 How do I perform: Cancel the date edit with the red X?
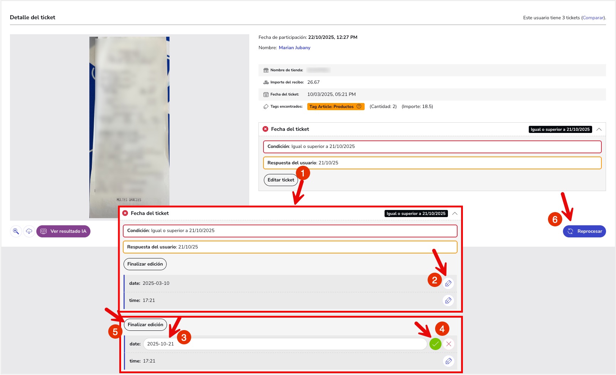click(449, 344)
